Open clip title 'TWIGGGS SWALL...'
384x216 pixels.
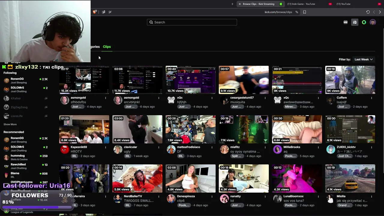(x=139, y=201)
